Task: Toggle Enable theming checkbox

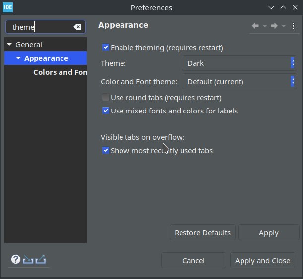Action: tap(106, 47)
